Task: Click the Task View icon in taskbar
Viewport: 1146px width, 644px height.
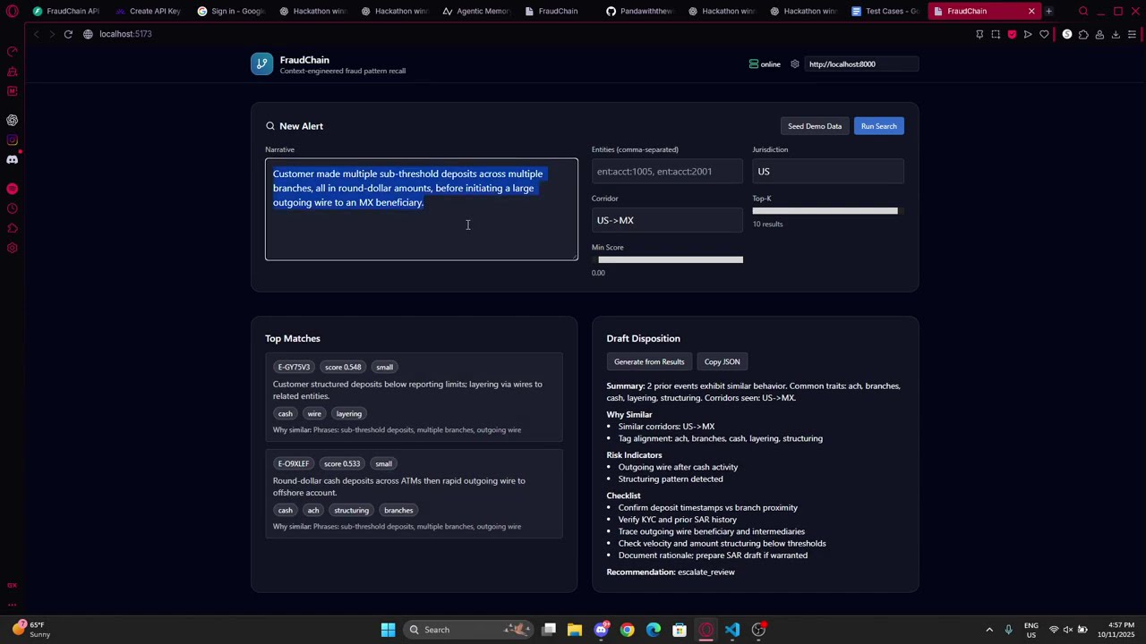Action: (549, 630)
